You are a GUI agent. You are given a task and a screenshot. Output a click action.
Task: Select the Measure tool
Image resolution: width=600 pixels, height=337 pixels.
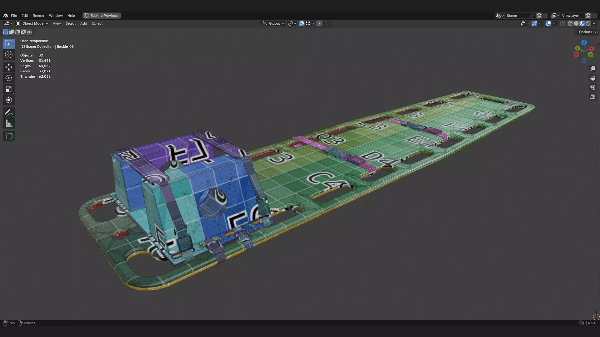8,124
